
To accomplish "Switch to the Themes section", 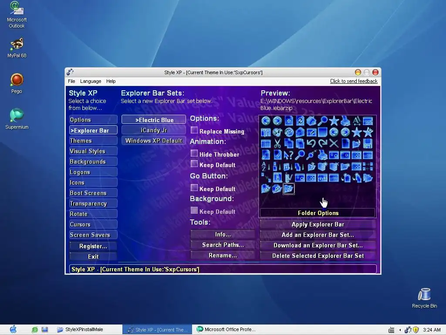I will tap(93, 140).
